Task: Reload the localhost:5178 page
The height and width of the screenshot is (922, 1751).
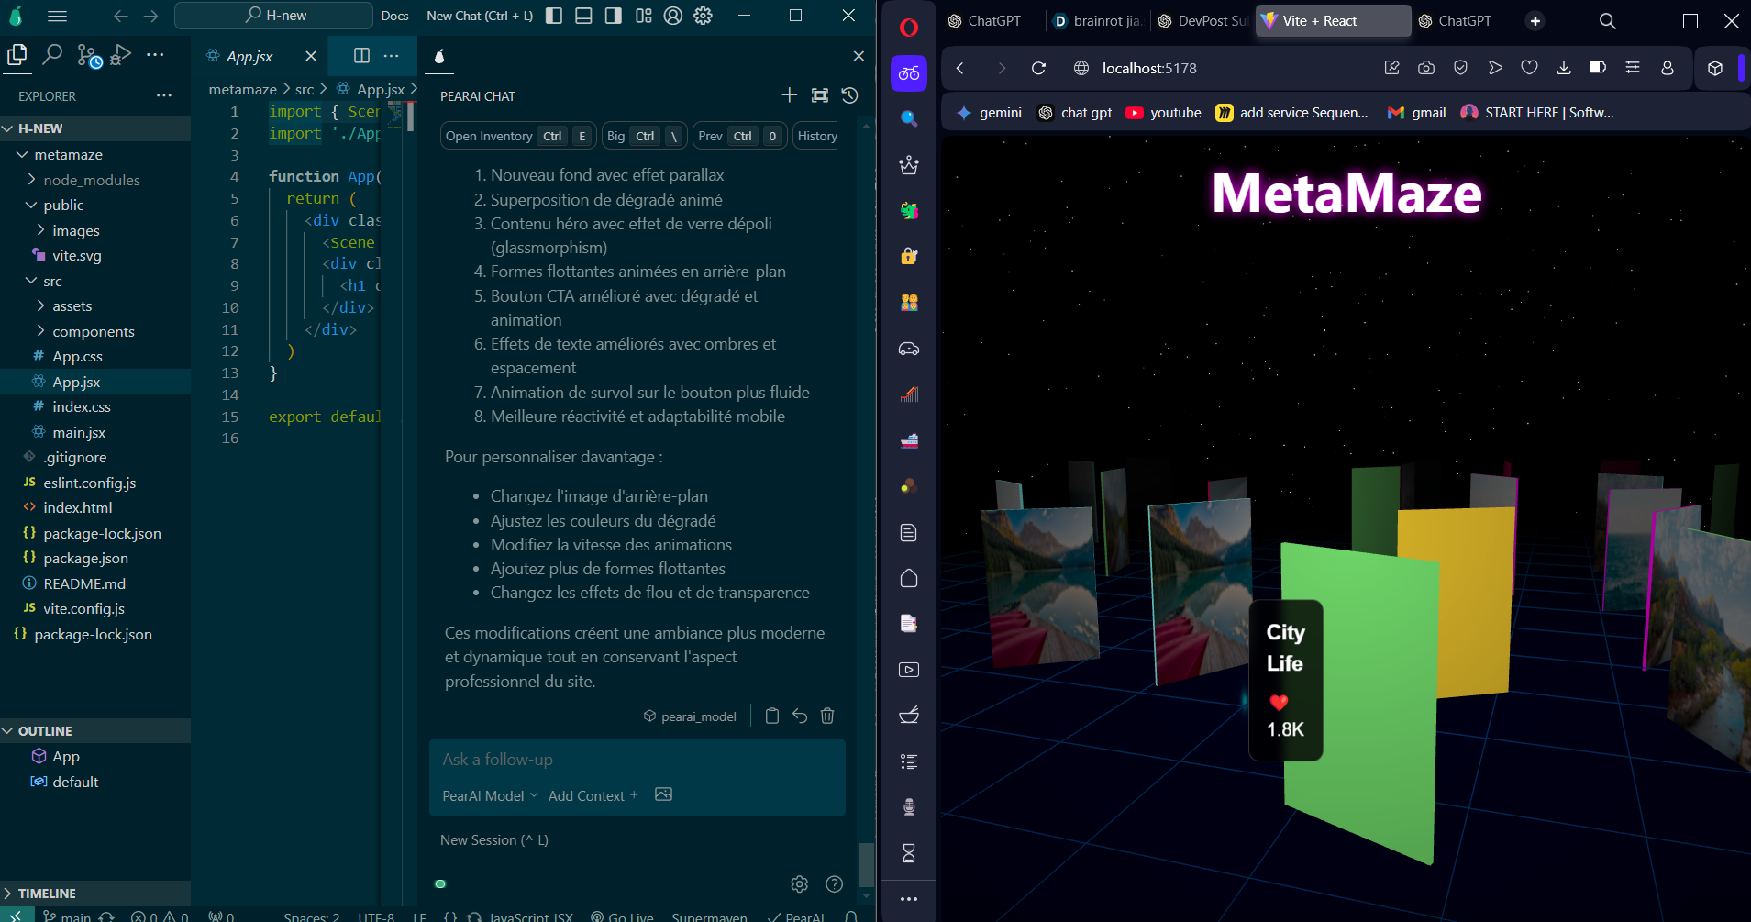Action: click(1038, 68)
